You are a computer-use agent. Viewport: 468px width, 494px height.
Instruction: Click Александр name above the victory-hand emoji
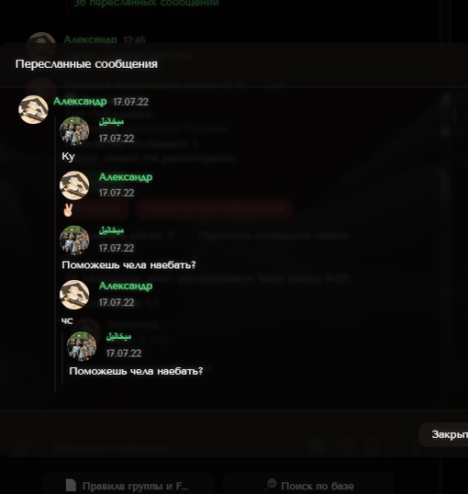tap(126, 177)
